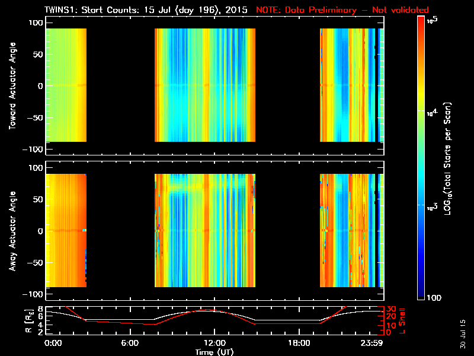
Task: Click the Toward panel '-50' y-axis label
Action: (34, 117)
